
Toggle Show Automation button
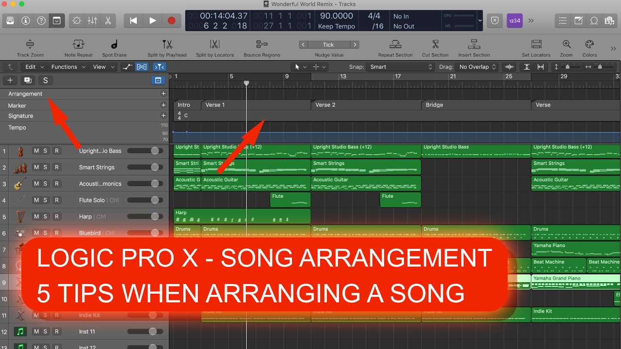127,67
